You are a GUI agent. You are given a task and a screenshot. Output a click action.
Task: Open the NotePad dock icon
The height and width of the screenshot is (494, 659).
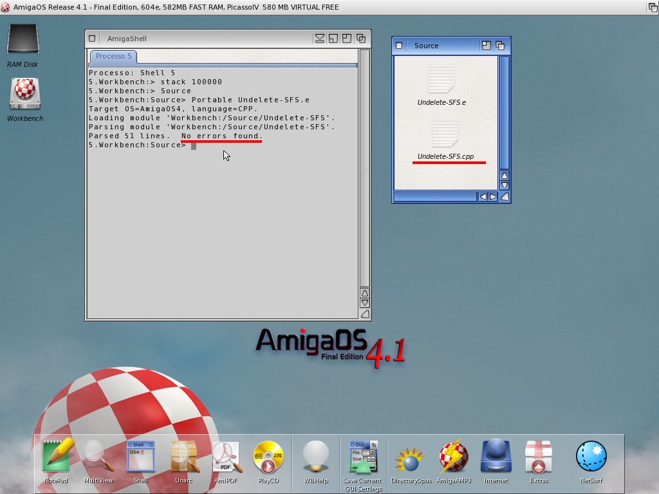click(x=56, y=457)
